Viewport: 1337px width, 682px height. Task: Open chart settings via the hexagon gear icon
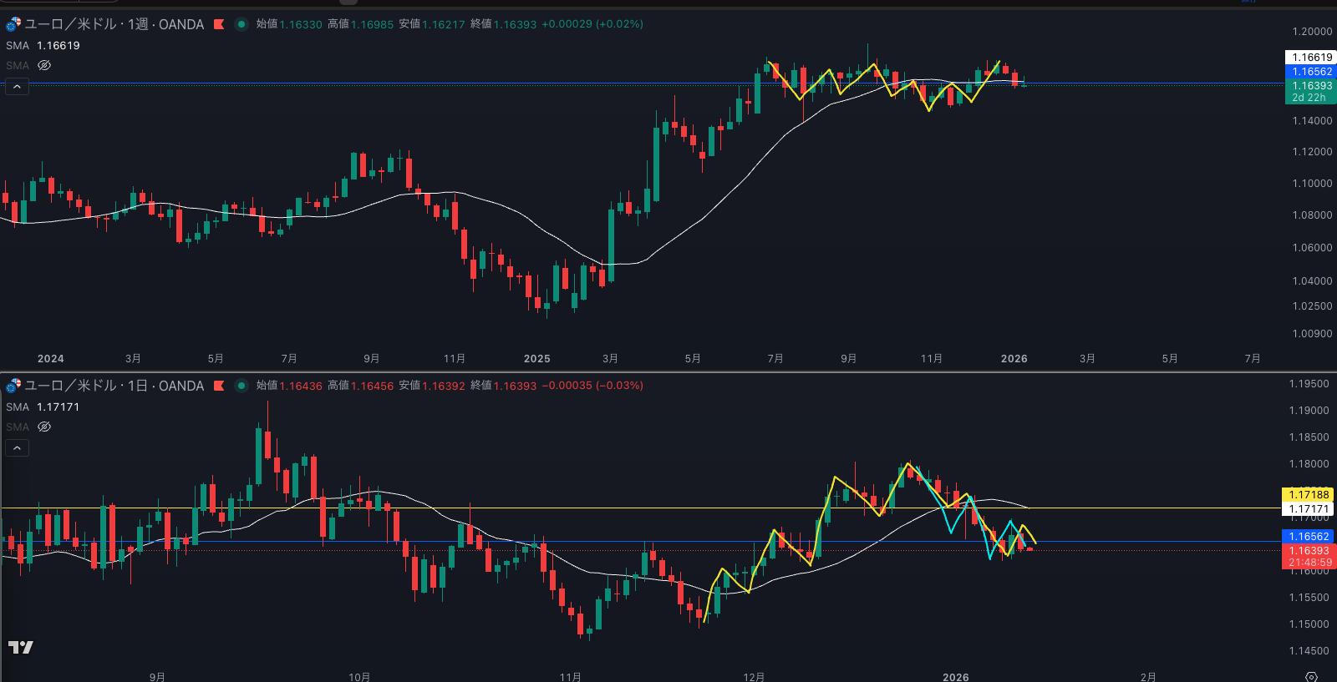tap(1311, 676)
